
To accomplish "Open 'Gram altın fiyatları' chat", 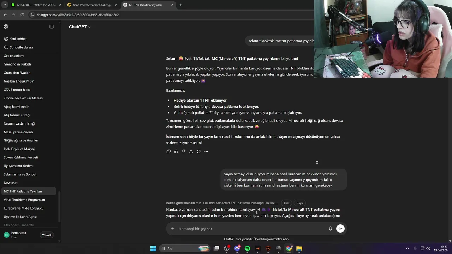I will click(29, 73).
